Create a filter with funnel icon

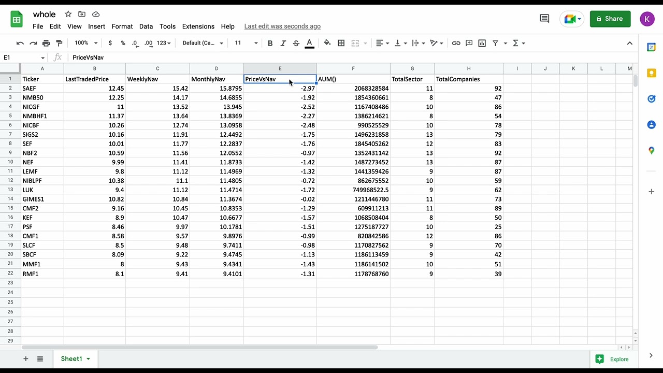[495, 43]
